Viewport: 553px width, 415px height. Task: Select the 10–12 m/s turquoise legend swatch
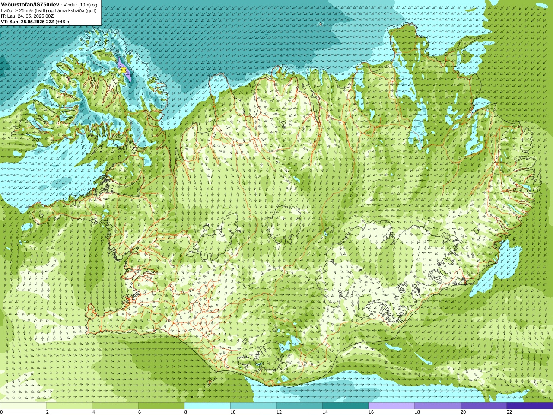click(254, 406)
